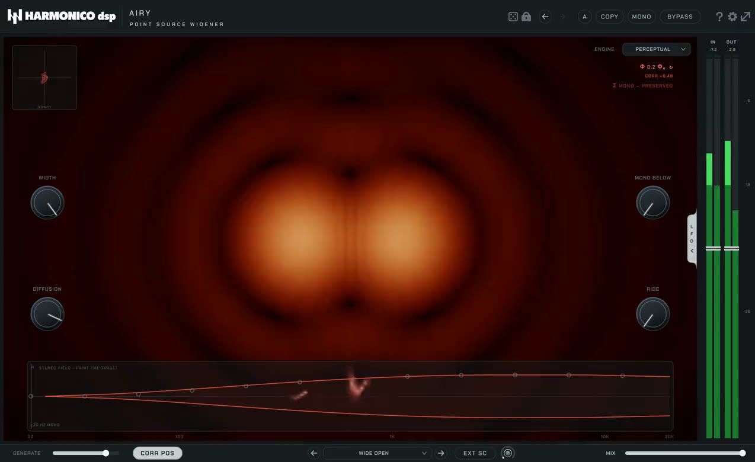Click the Mix slider handle
The height and width of the screenshot is (462, 755).
tap(742, 453)
